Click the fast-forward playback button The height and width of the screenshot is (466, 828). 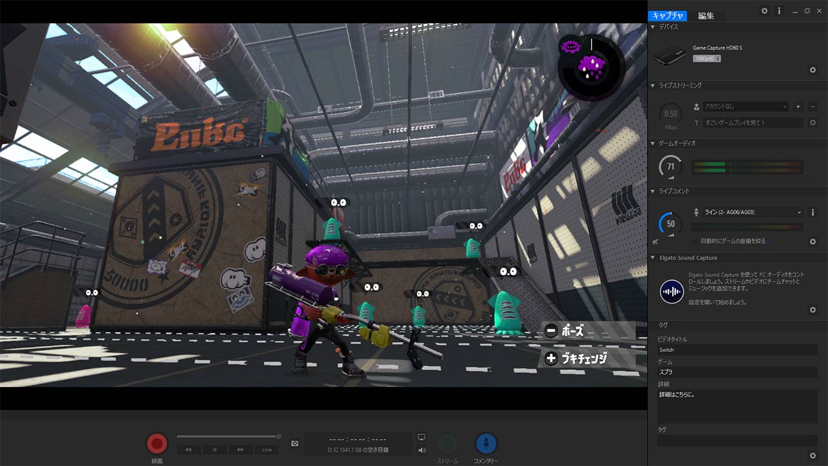(x=241, y=449)
